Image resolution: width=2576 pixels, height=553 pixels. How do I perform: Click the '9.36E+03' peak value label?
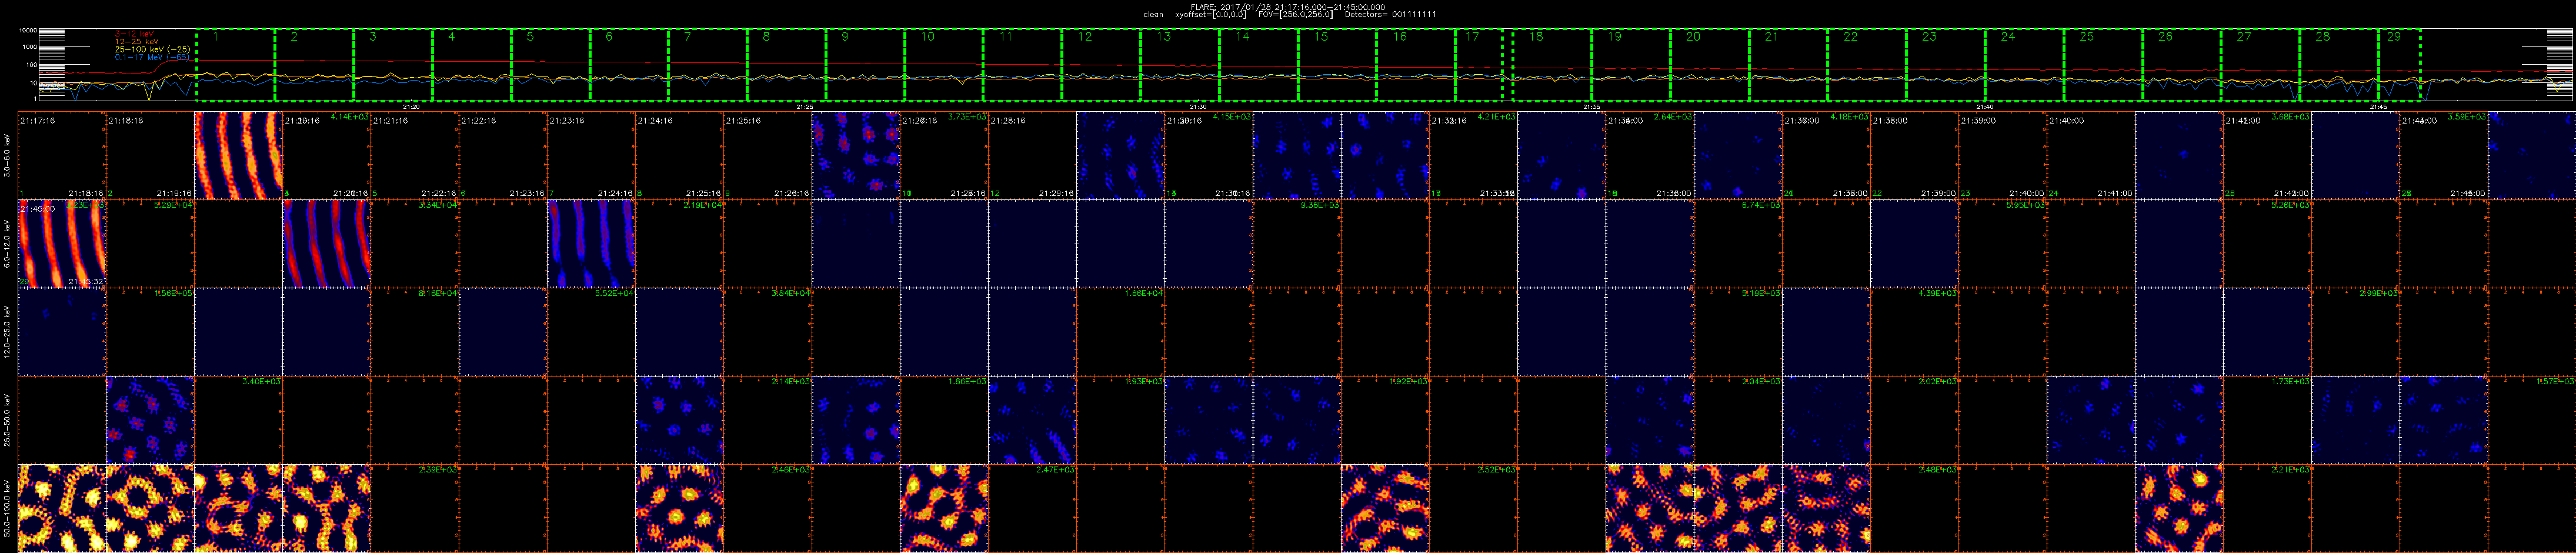click(x=1320, y=205)
